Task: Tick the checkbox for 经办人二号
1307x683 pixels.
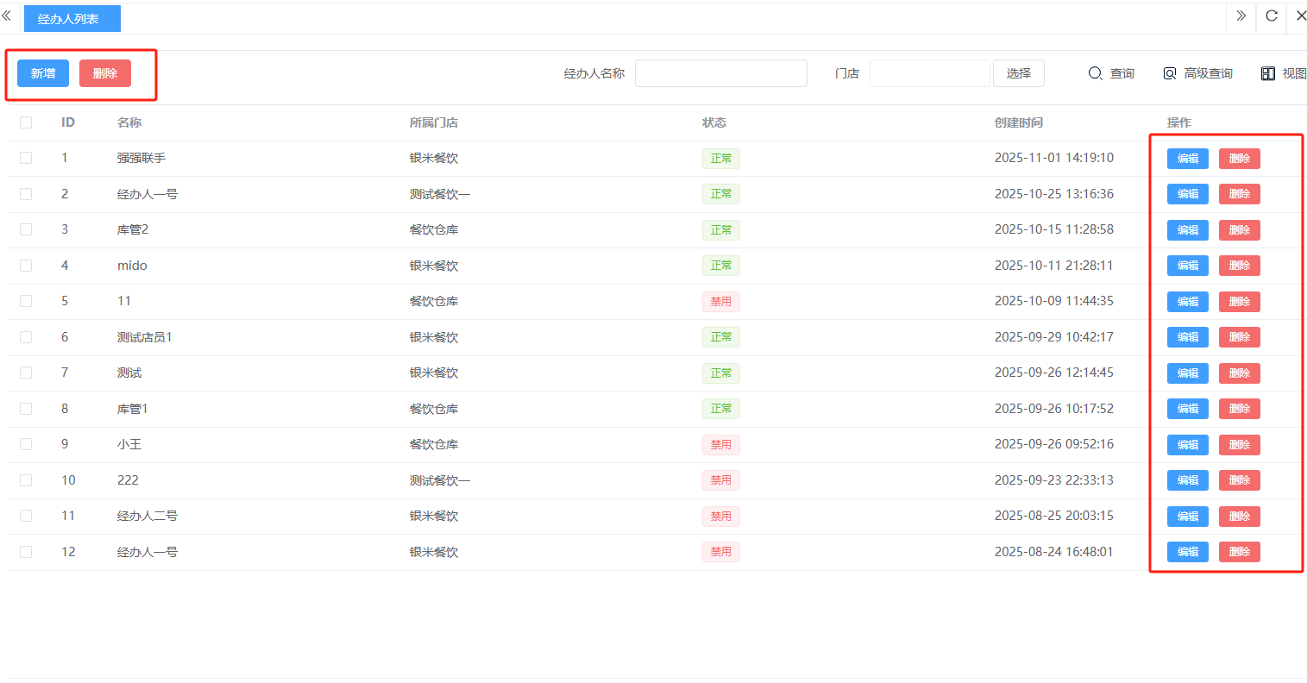Action: [26, 516]
